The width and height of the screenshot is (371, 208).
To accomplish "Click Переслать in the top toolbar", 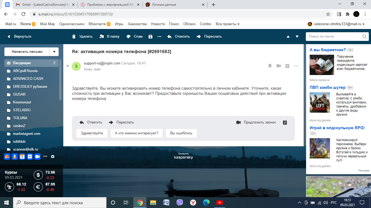I will (x=209, y=36).
